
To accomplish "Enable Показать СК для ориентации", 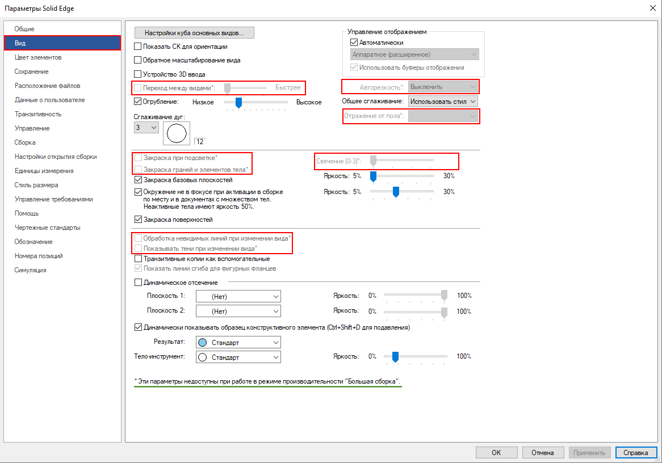I will [137, 47].
